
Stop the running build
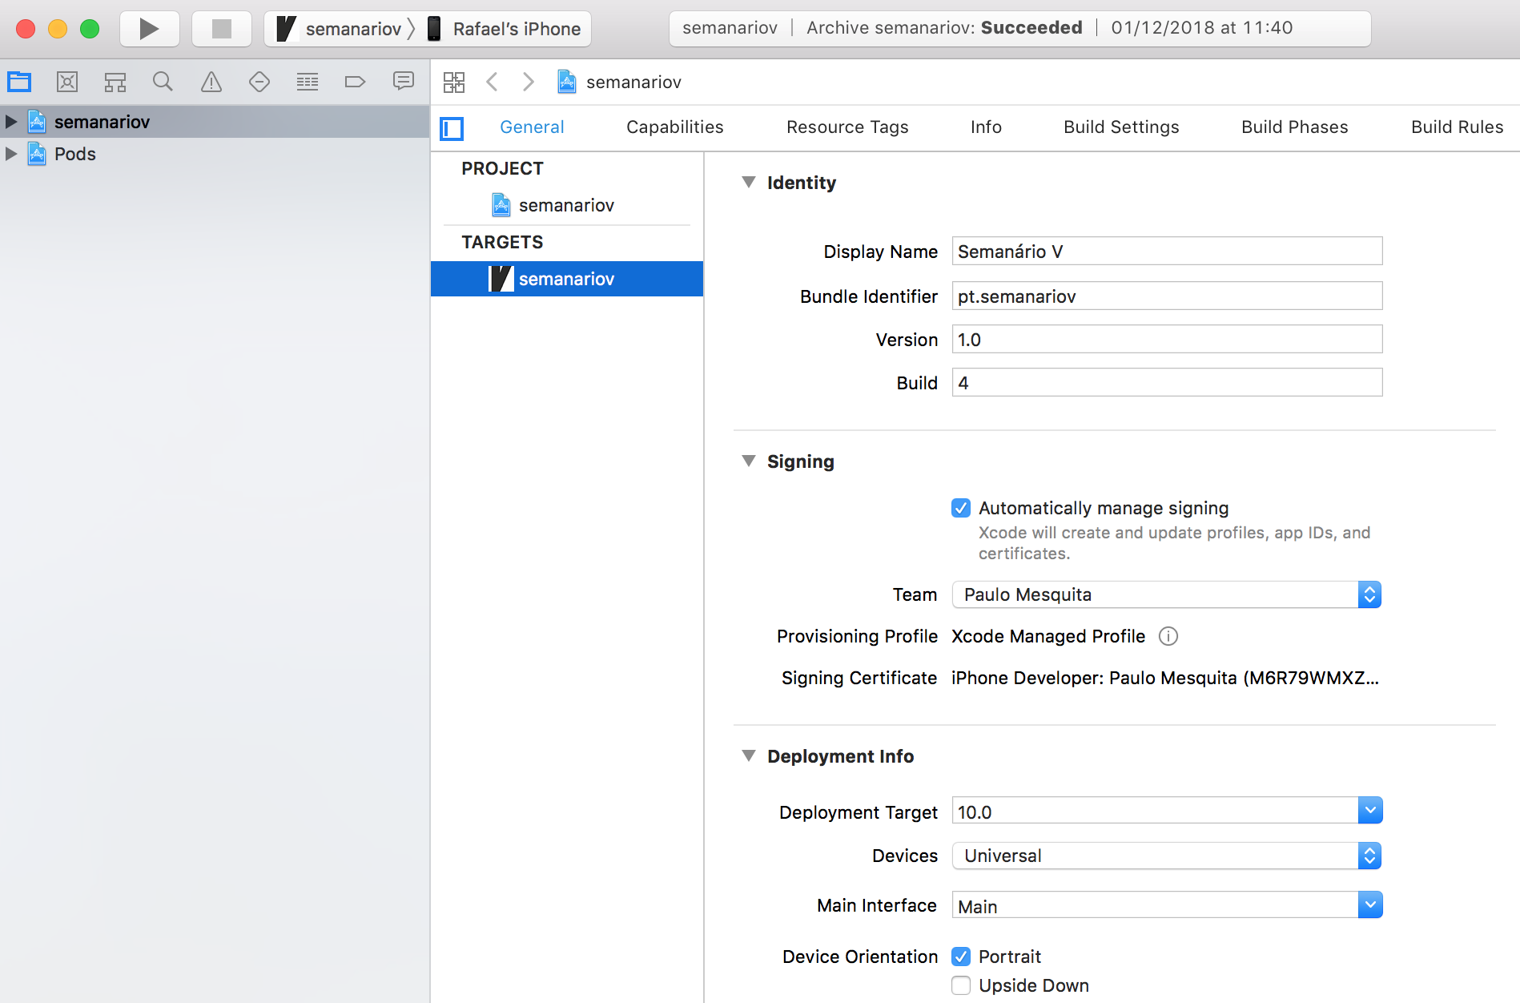(222, 29)
